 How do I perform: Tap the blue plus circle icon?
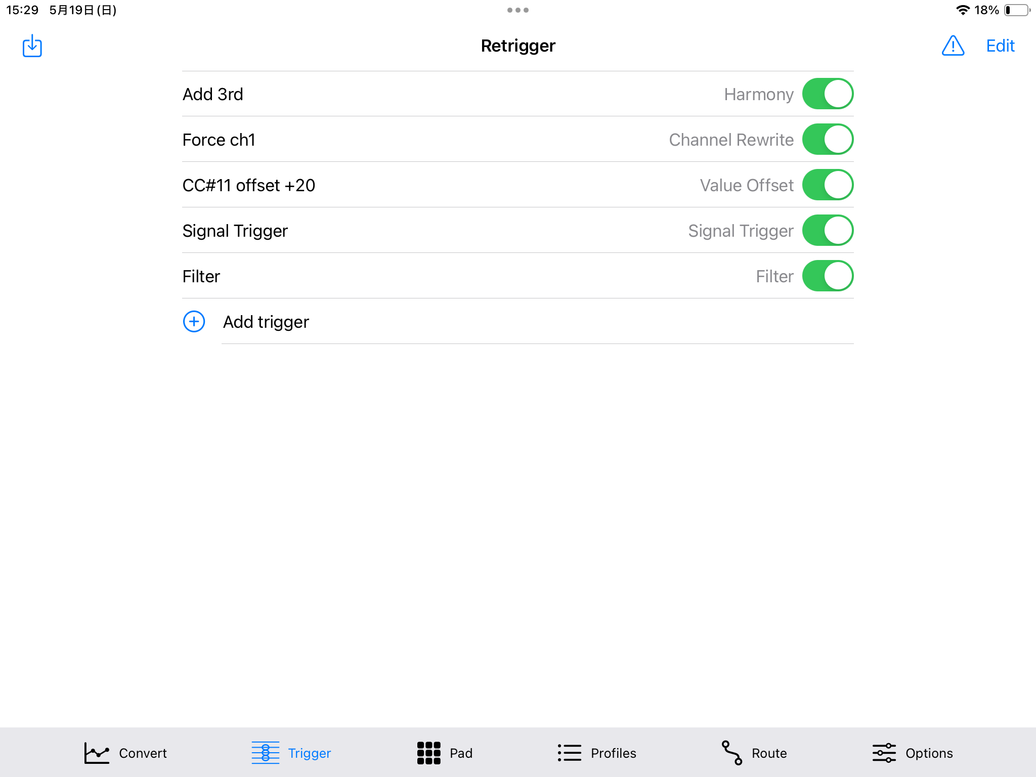194,322
